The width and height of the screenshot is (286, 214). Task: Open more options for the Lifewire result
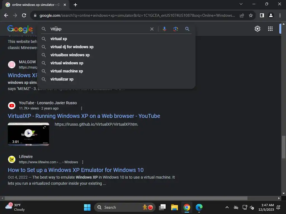[x=83, y=162]
